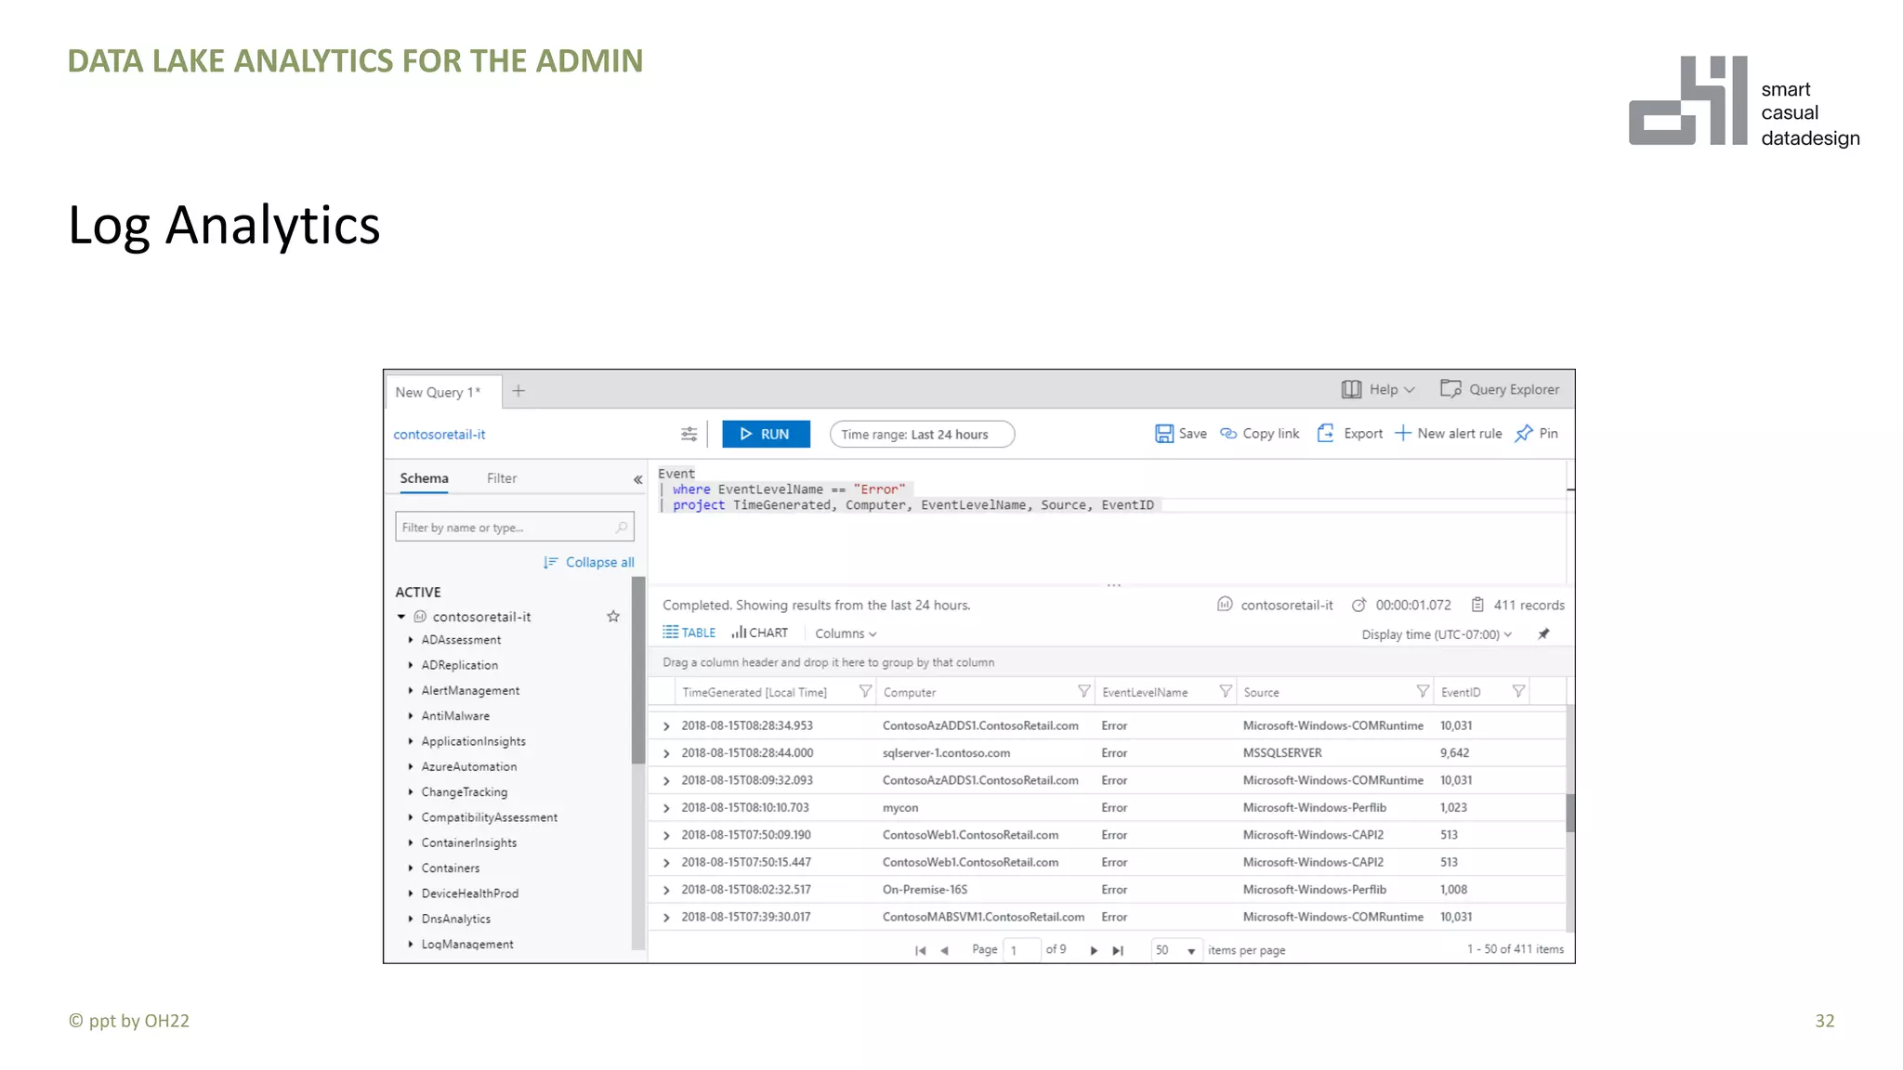Go to the previous results page

(x=944, y=950)
